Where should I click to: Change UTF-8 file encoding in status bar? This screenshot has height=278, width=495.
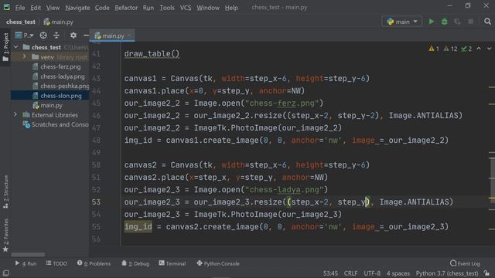coord(372,273)
